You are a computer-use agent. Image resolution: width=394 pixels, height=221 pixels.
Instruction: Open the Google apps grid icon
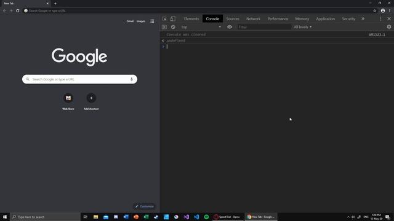(x=152, y=21)
